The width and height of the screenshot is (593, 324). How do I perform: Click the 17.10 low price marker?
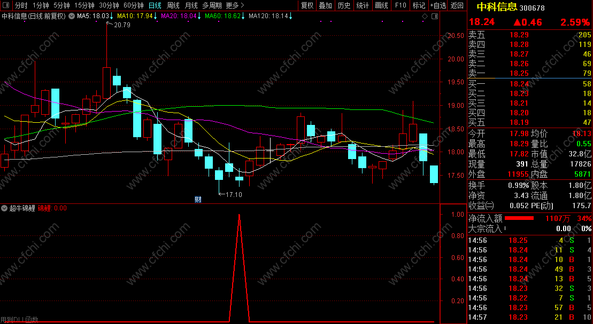pyautogui.click(x=234, y=194)
